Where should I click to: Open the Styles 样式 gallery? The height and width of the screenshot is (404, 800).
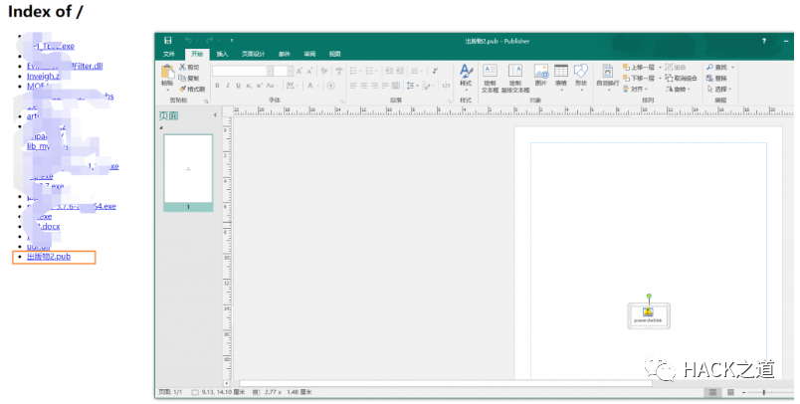coord(466,77)
